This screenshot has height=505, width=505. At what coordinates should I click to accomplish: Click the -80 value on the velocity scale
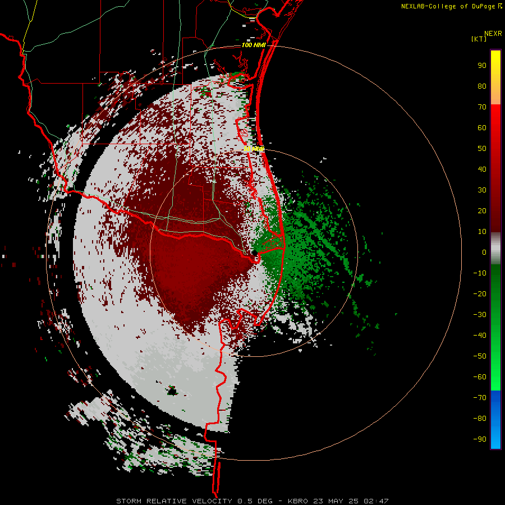click(x=480, y=419)
